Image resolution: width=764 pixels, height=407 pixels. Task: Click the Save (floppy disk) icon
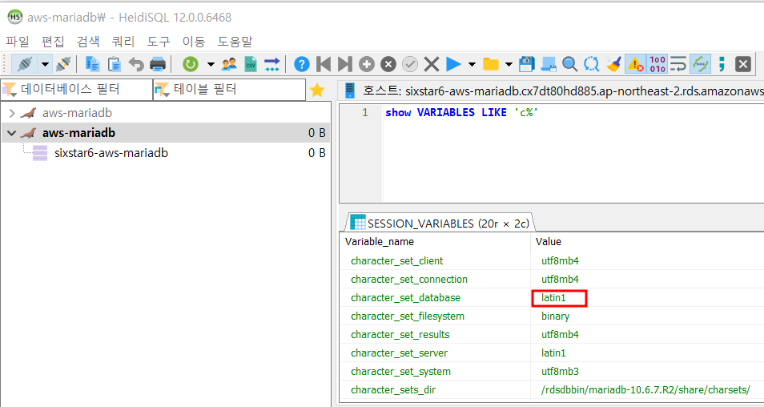coord(527,64)
